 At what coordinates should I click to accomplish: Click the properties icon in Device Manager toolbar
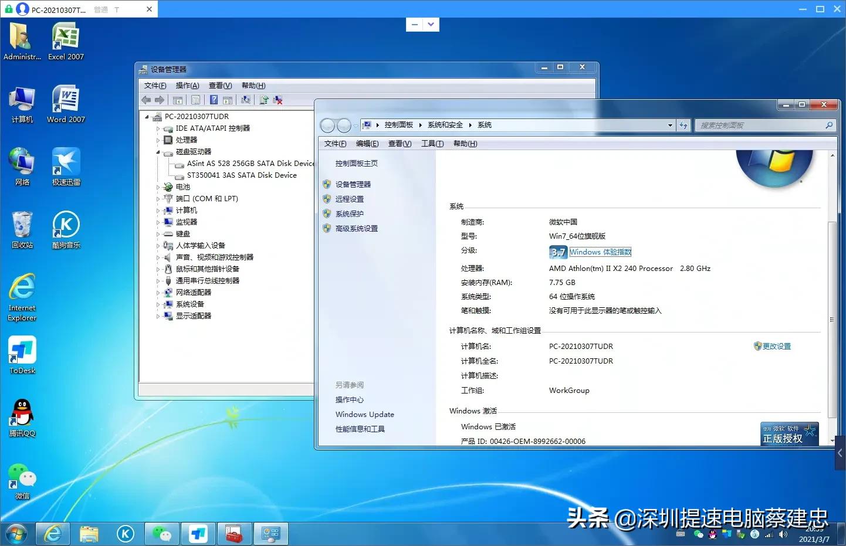(196, 100)
